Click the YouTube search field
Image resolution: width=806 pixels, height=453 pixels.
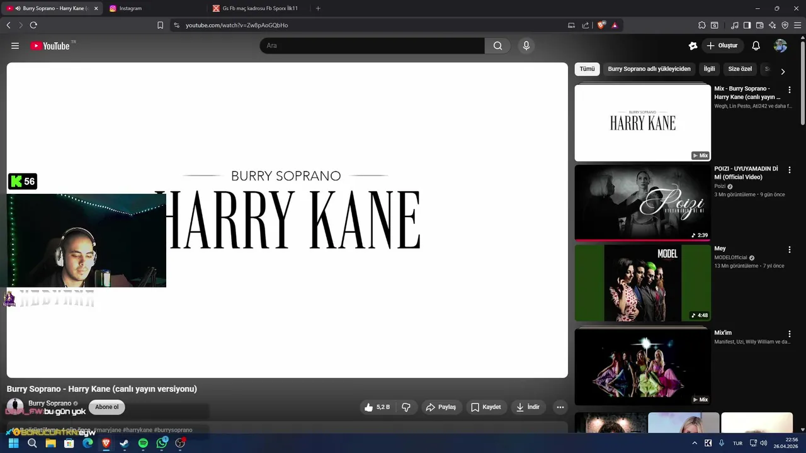[372, 45]
